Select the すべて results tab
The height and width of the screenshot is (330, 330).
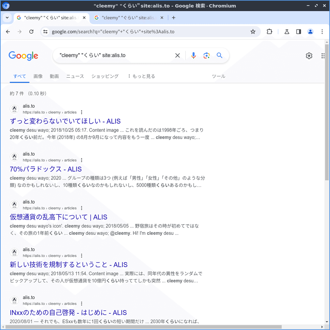click(x=20, y=76)
